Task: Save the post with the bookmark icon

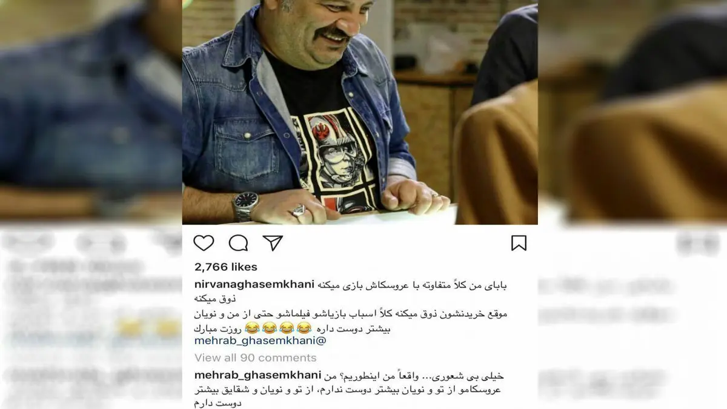Action: coord(519,243)
